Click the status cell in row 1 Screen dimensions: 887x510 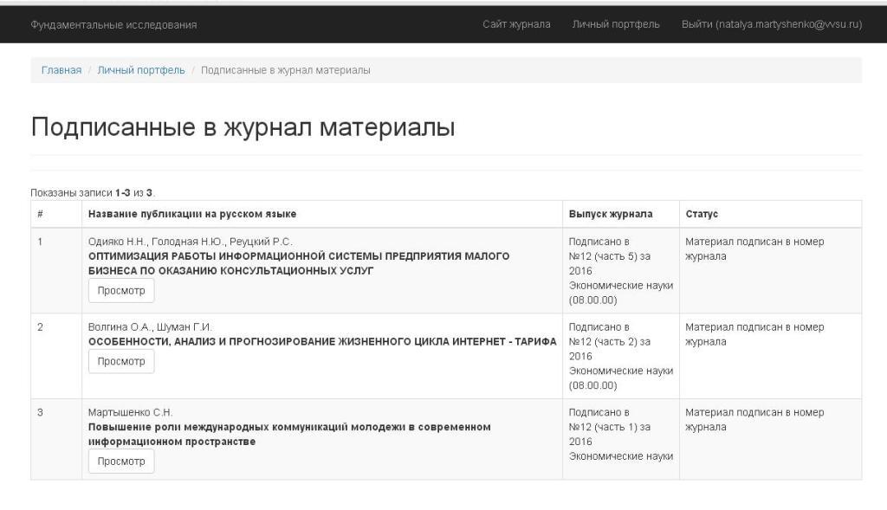[x=754, y=249]
